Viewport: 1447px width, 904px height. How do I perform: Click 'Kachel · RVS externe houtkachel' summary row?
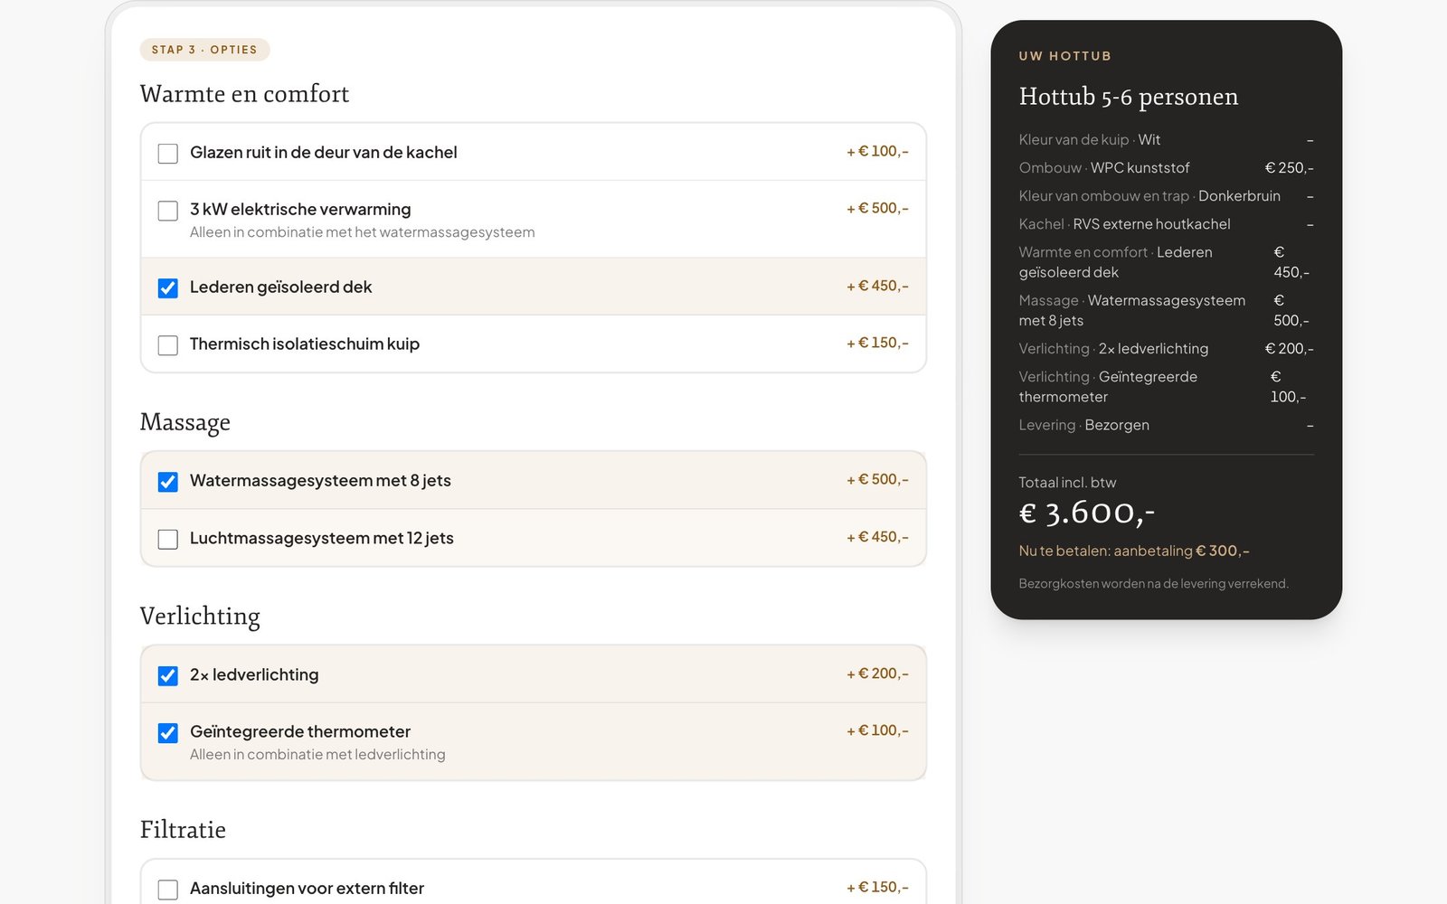pos(1167,224)
